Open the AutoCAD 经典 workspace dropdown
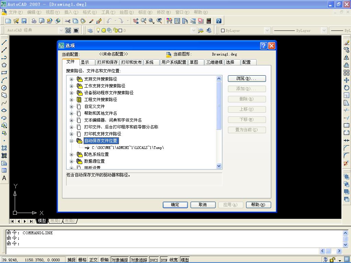The image size is (351, 263). pyautogui.click(x=61, y=30)
